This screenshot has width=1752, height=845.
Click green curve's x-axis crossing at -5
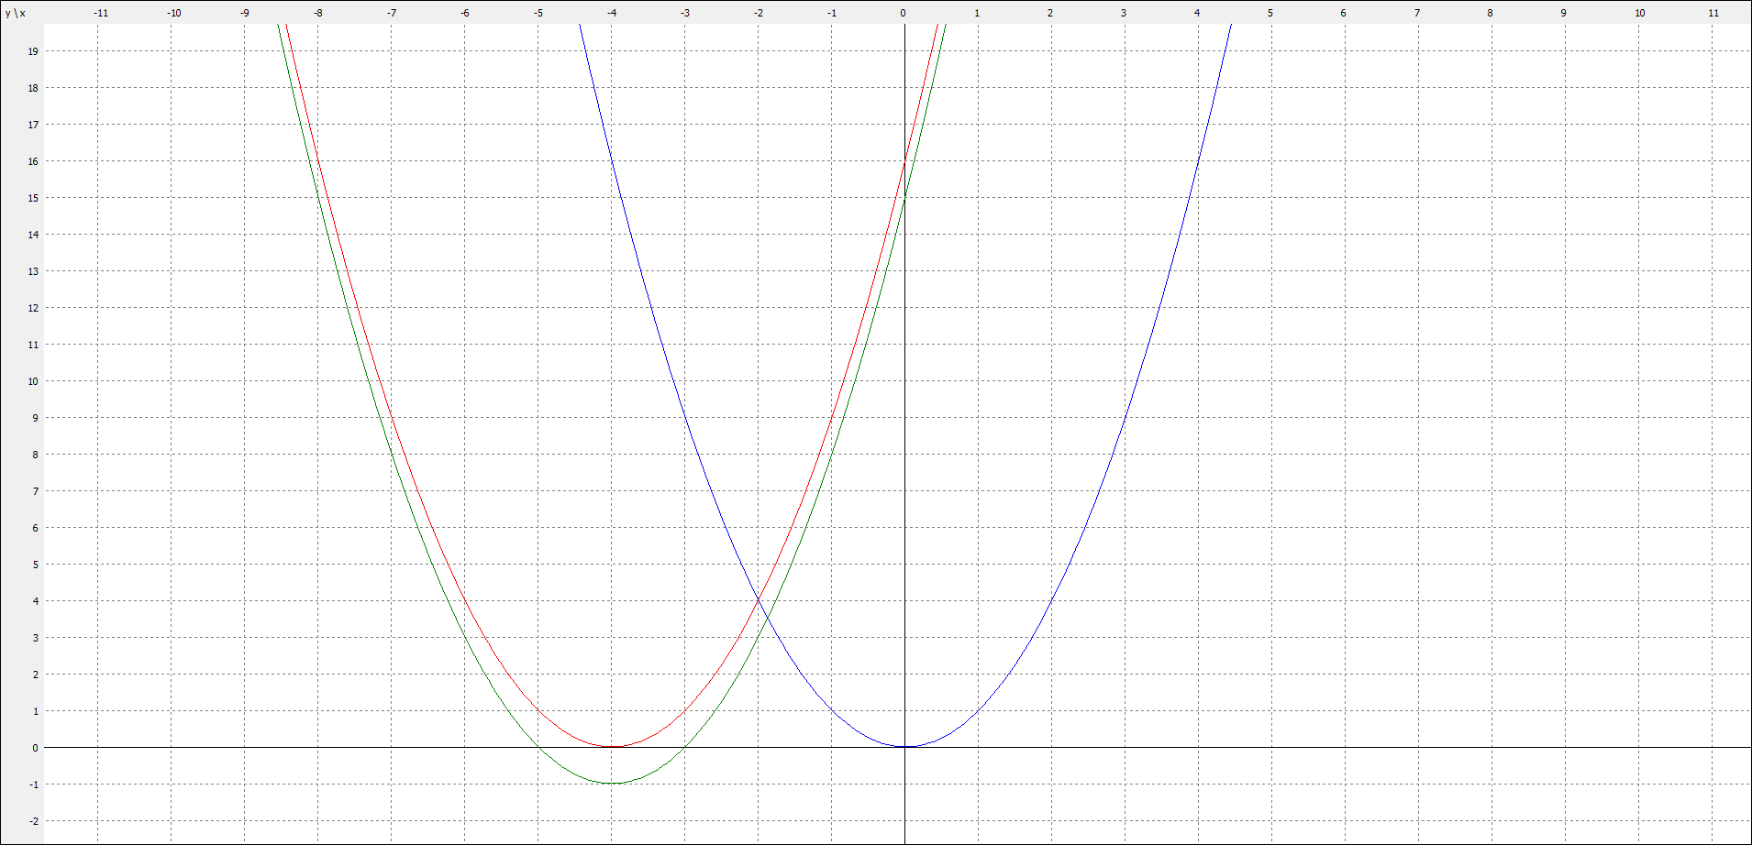pos(538,747)
